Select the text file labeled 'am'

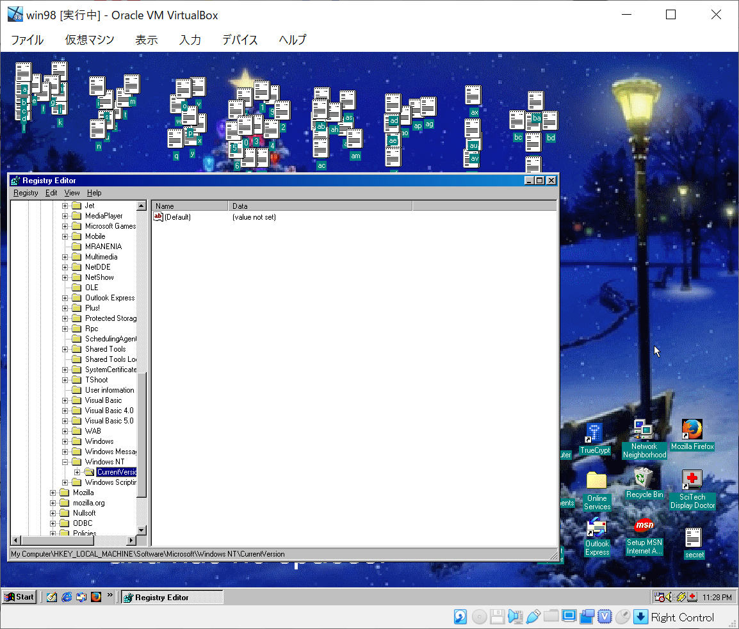(355, 145)
